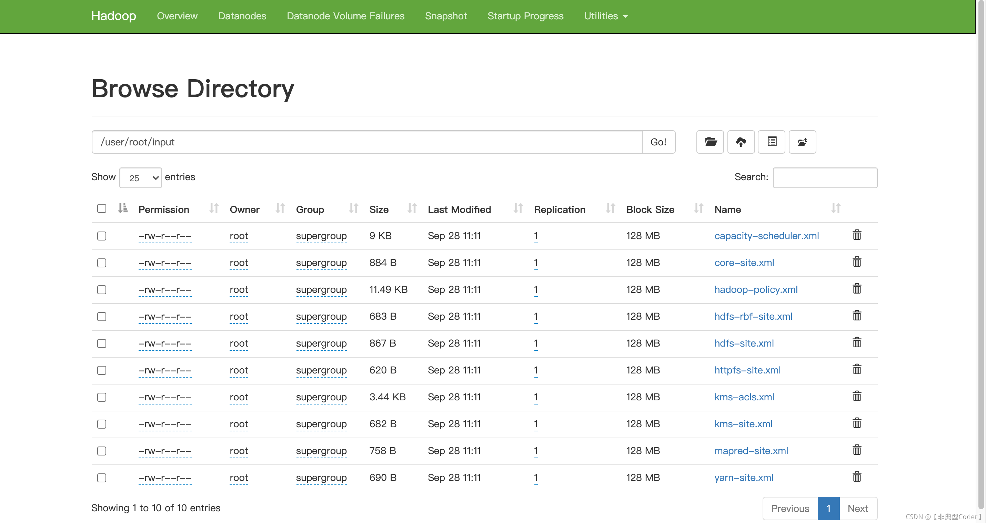The height and width of the screenshot is (523, 986).
Task: Delete hdfs-site.xml using trash icon
Action: (857, 342)
